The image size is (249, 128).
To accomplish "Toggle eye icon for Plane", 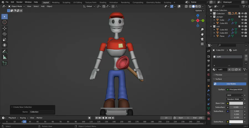I will 242,36.
